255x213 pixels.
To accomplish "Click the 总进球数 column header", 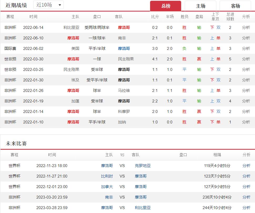I will pyautogui.click(x=230, y=17).
